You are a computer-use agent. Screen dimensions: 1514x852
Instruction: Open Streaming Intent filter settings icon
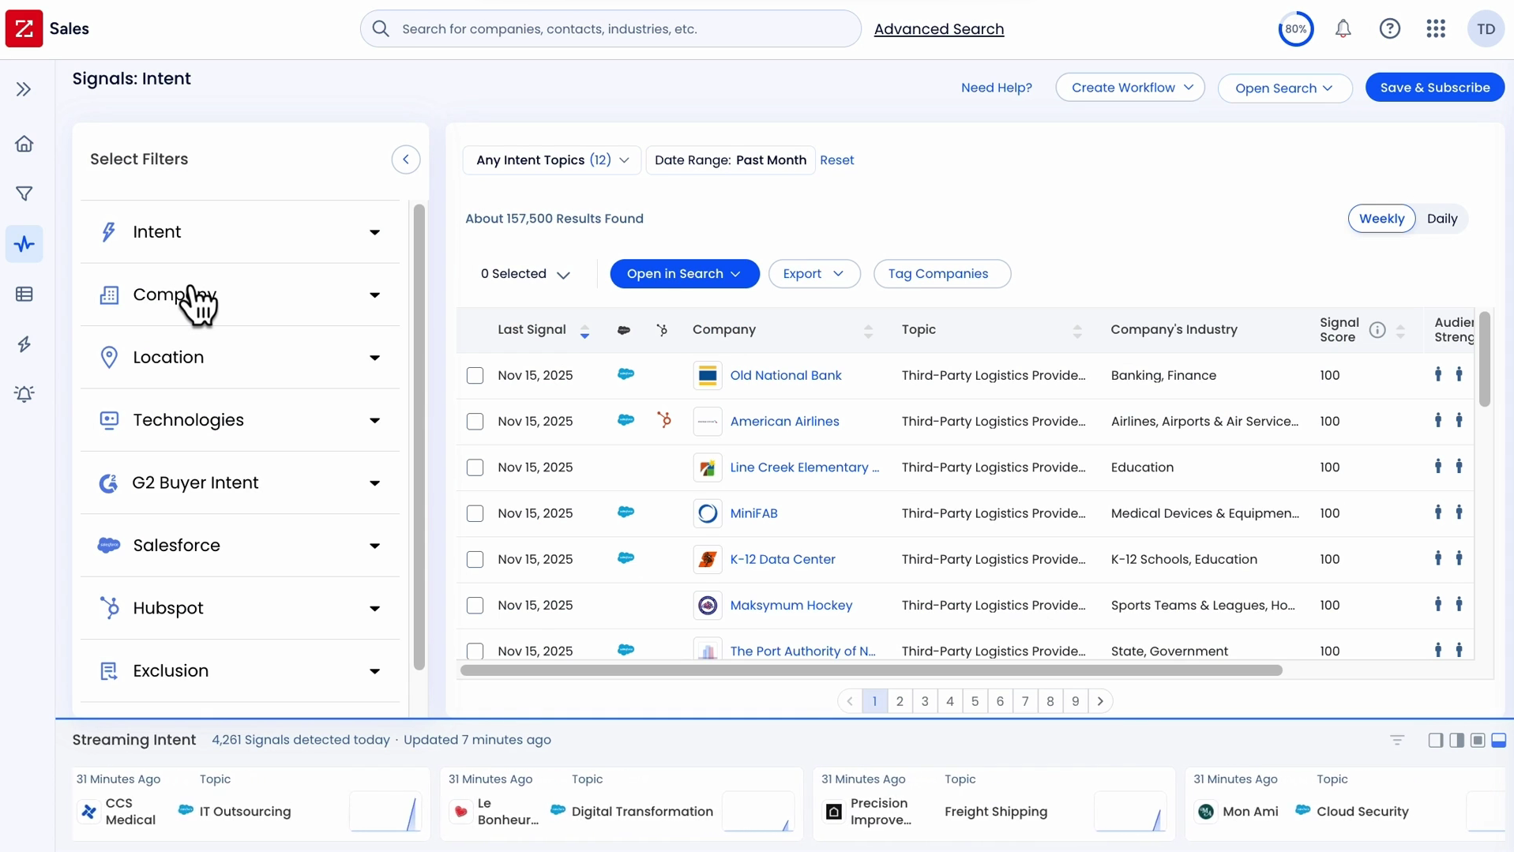pos(1397,741)
